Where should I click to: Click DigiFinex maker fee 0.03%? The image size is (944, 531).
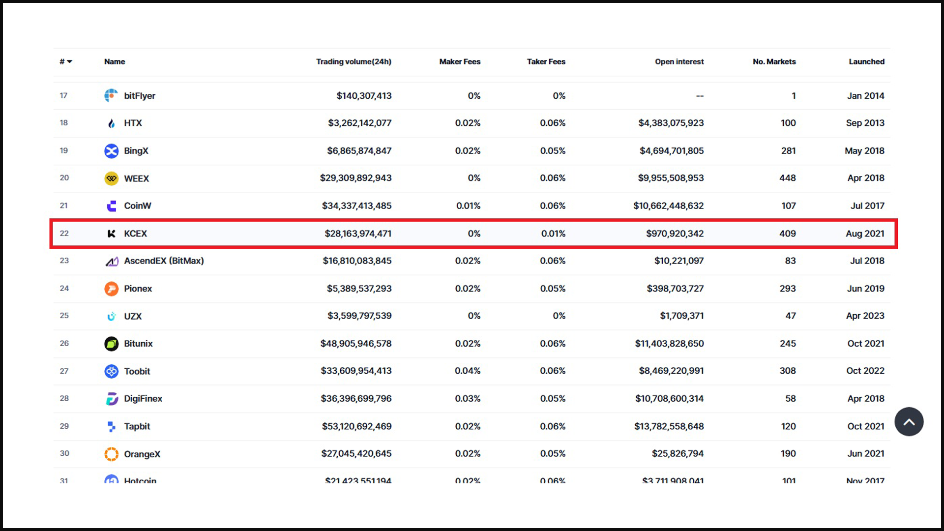click(x=467, y=399)
